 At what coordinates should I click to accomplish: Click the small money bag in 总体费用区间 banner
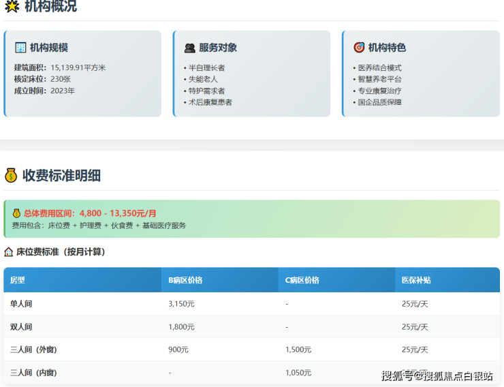pos(16,213)
